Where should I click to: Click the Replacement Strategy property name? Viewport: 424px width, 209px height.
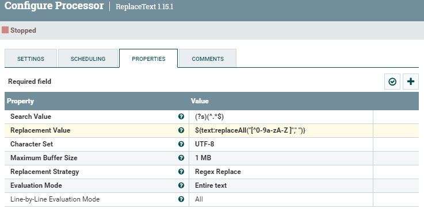pos(45,172)
